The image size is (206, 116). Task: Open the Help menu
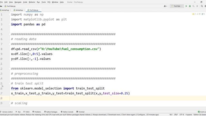point(62,2)
